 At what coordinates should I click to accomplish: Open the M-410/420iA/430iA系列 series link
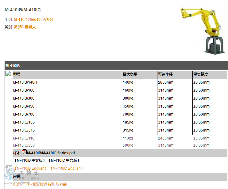pos(33,20)
